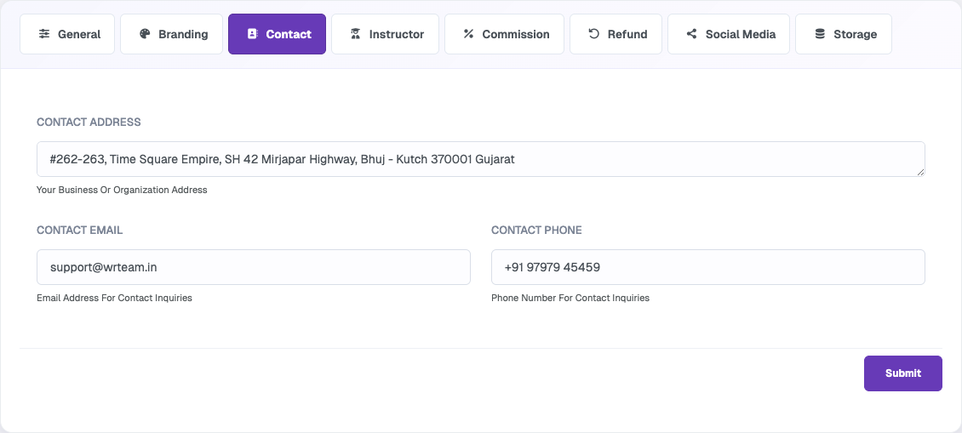Click 'Email Address For Contact Inquiries' hint

coord(115,298)
